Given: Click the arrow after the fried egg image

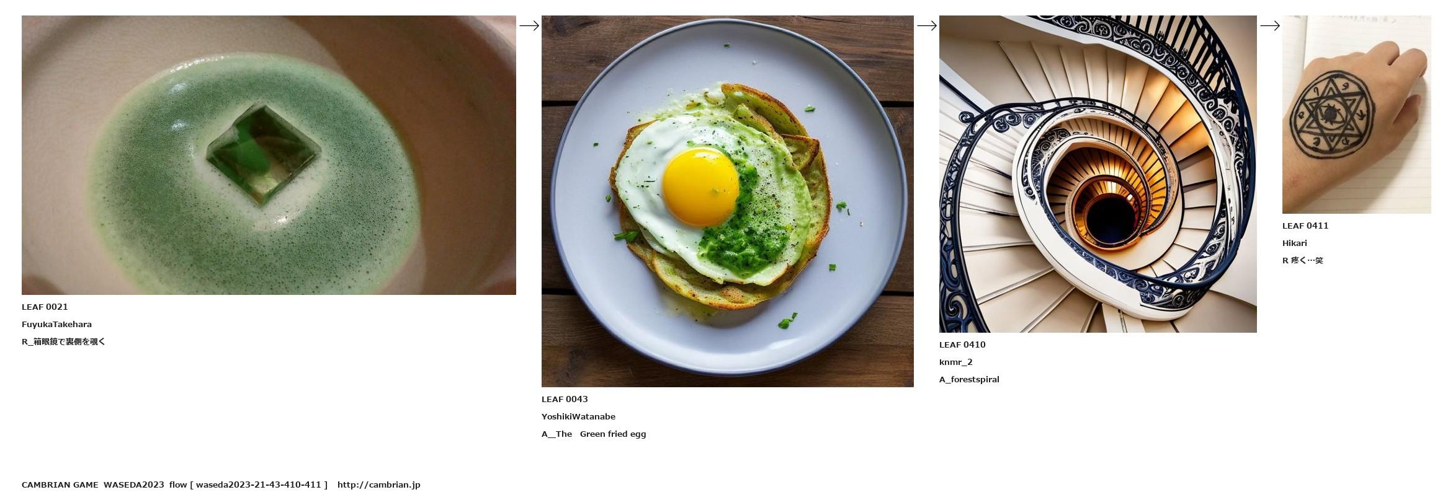Looking at the screenshot, I should point(927,25).
